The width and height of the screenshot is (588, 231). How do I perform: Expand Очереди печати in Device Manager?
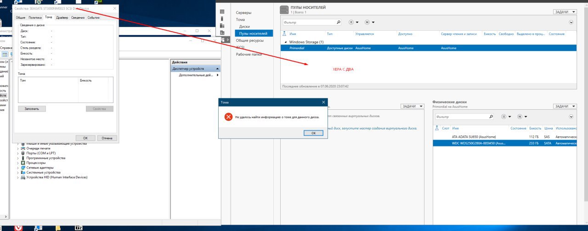(x=18, y=148)
